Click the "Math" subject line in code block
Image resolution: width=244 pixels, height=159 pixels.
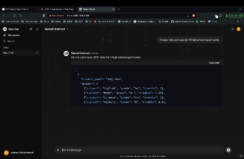[x=124, y=93]
